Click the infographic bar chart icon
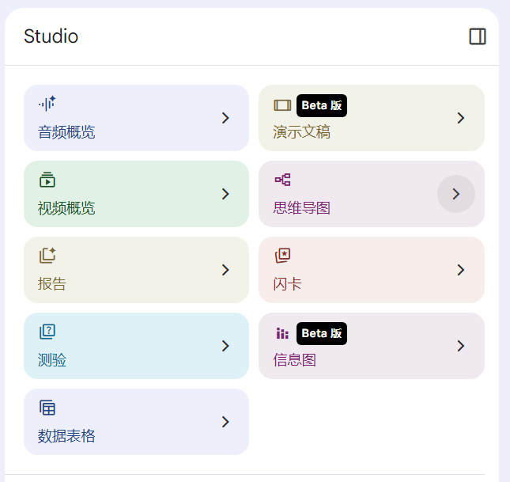Screen dimensions: 510x482 pos(282,333)
